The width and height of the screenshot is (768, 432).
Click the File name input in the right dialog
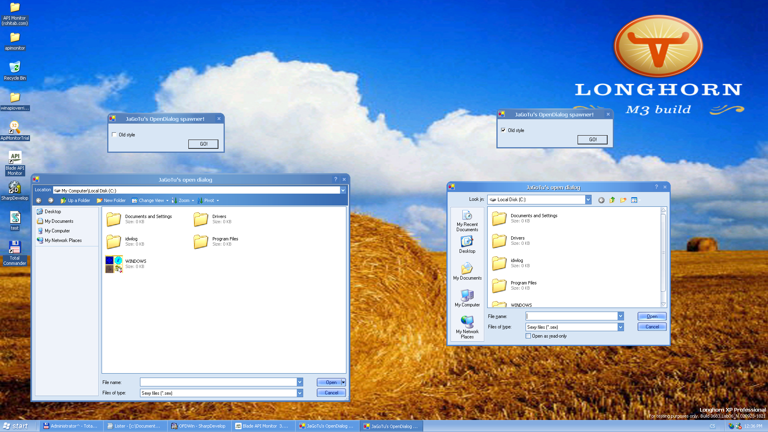pyautogui.click(x=572, y=316)
